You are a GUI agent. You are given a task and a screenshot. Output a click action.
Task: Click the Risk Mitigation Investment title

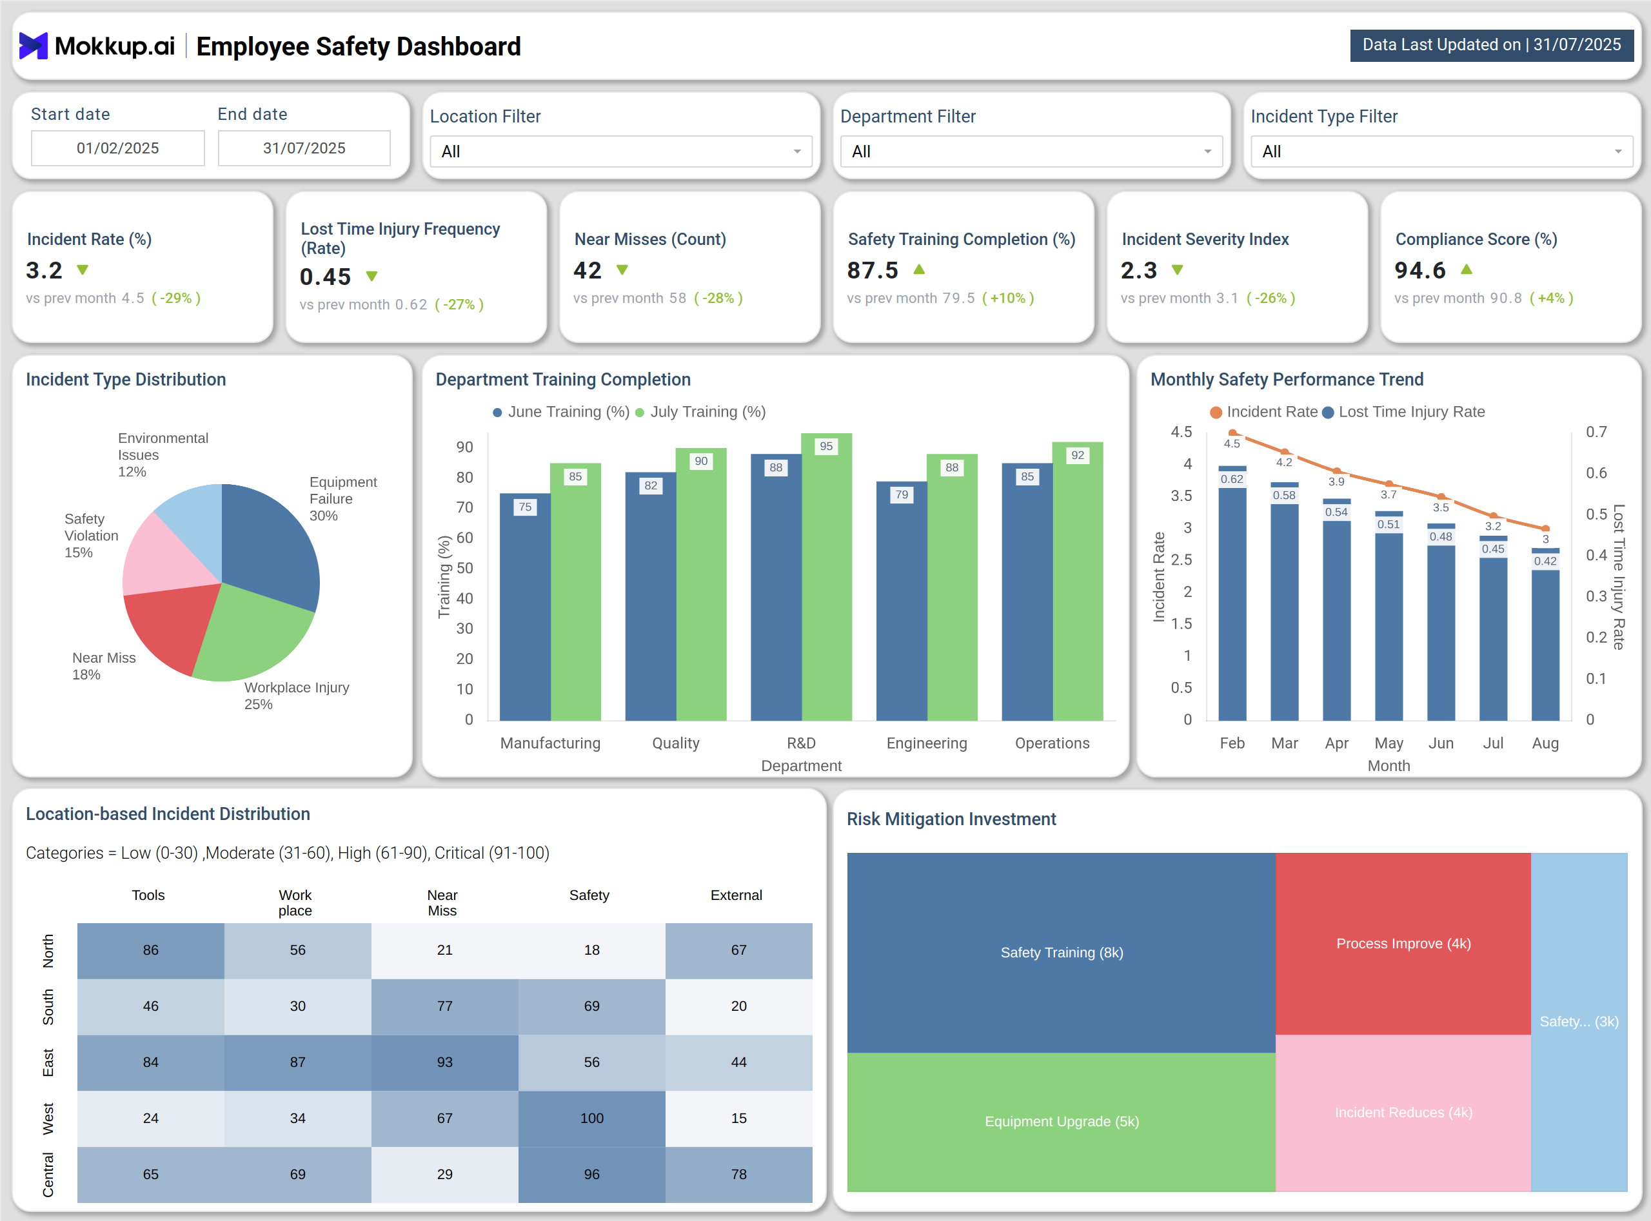click(951, 819)
